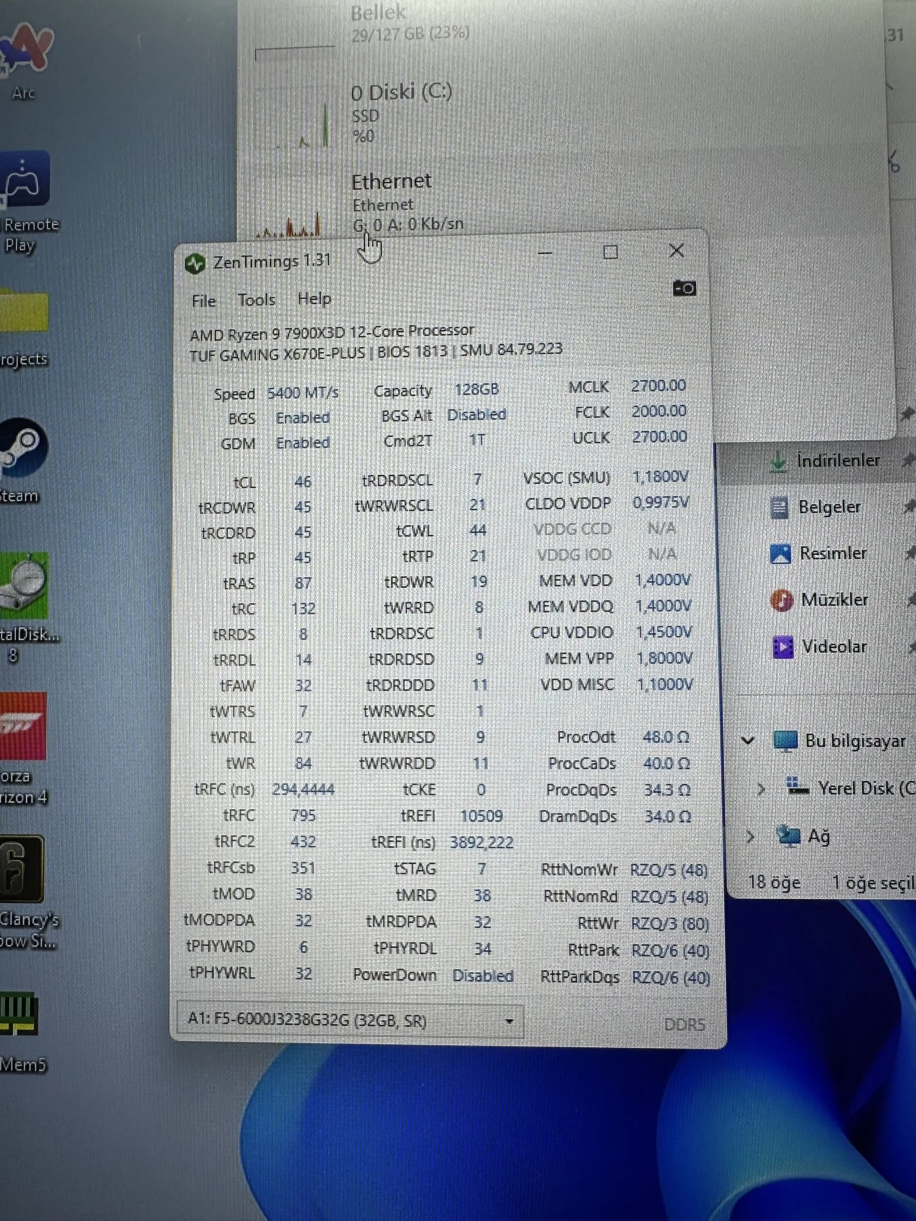Screen dimensions: 916x1221
Task: Open the ZenTimings Tools menu
Action: pos(256,300)
